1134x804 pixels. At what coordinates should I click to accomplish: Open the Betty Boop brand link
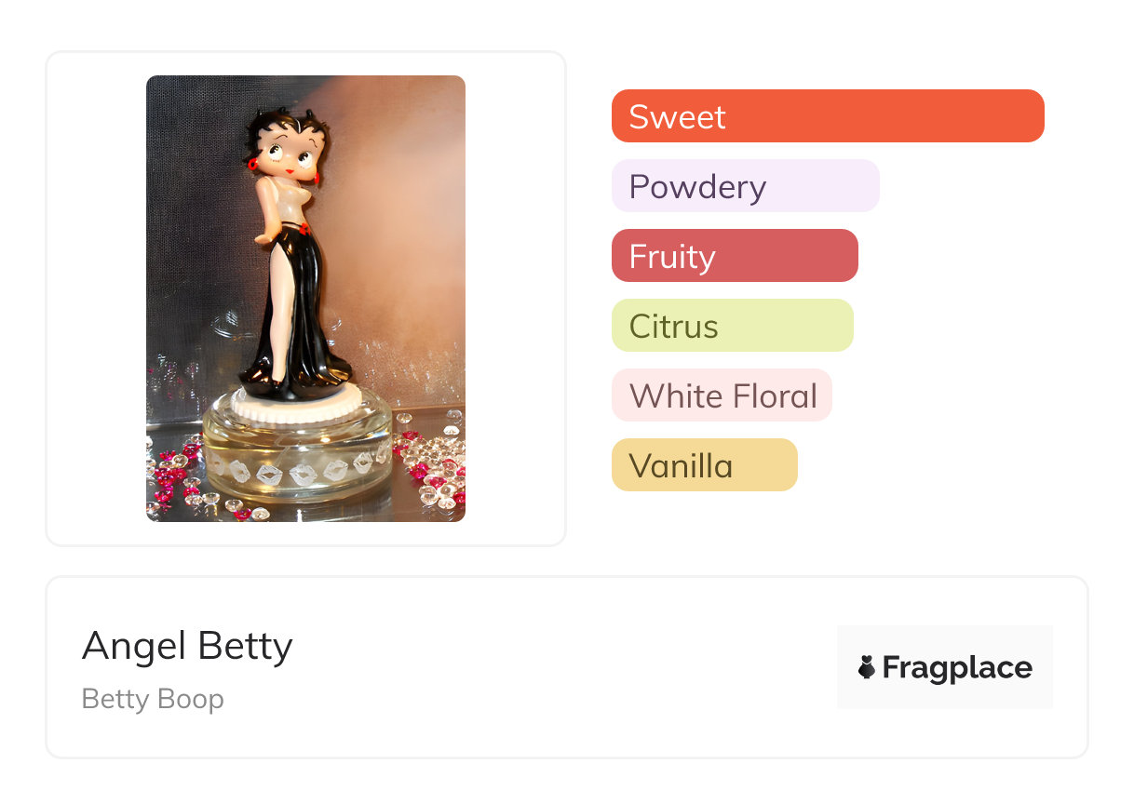(153, 699)
